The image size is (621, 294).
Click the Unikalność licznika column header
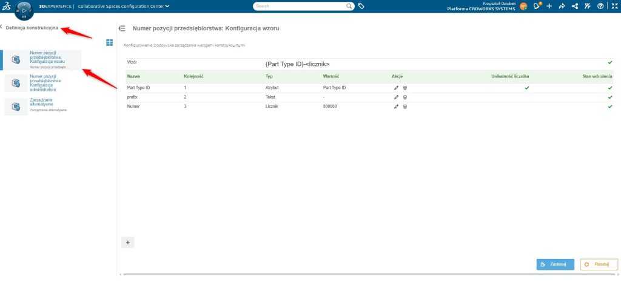pos(510,76)
